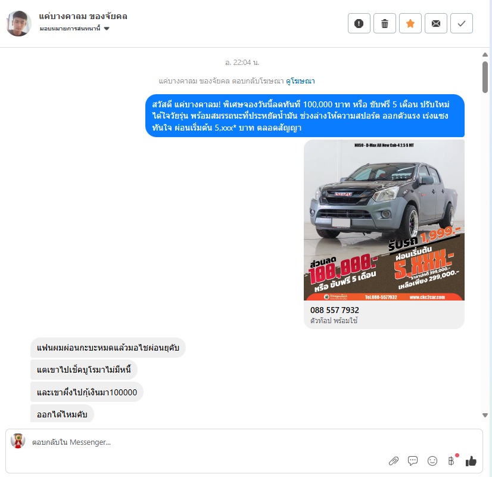This screenshot has width=492, height=477.
Task: Open the ดูโฆษณา ad link
Action: tap(300, 81)
